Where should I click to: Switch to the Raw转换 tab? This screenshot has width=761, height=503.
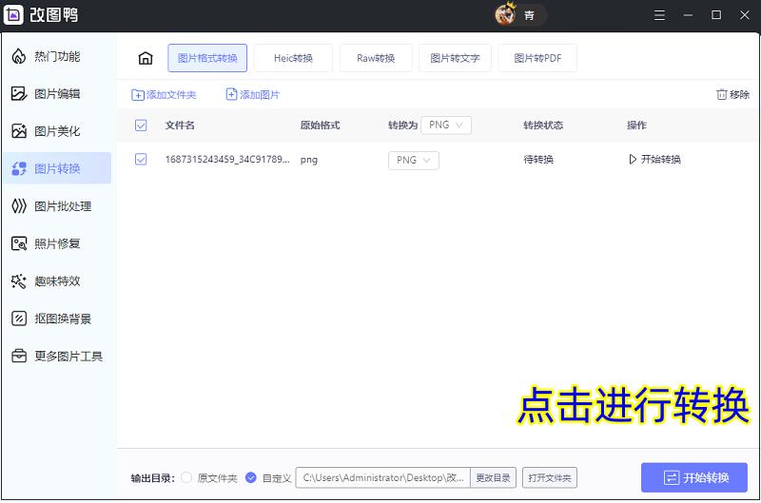point(376,58)
